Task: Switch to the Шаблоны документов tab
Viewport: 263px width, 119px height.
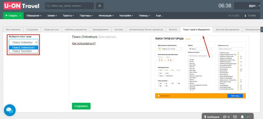Action: pyautogui.click(x=76, y=30)
